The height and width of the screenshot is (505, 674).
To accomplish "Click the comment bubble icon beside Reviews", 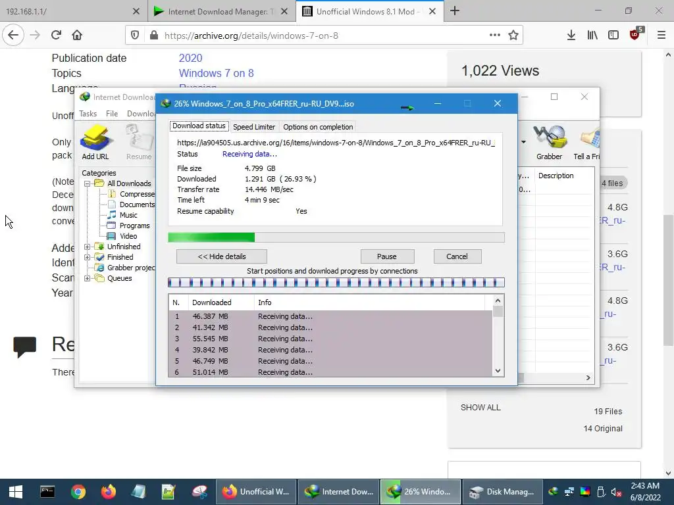I will click(x=24, y=347).
